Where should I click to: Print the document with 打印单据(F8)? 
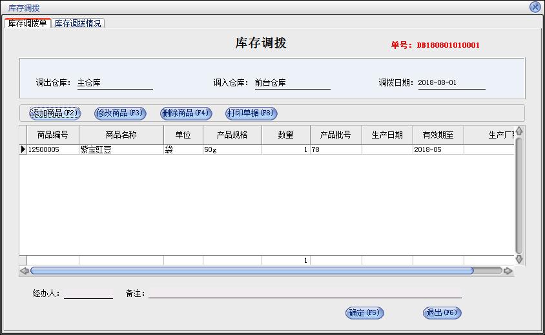click(251, 113)
